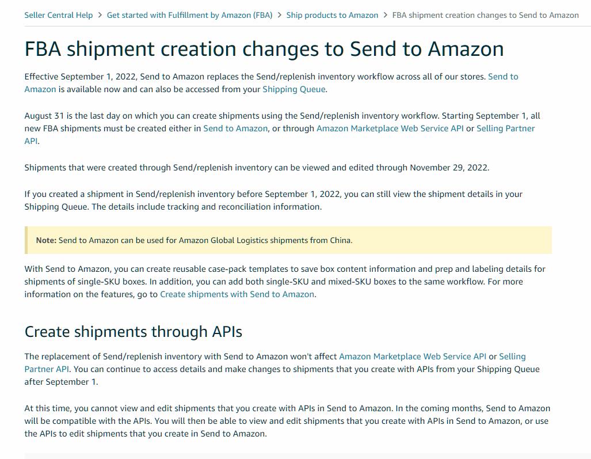Navigate to Ship products to Amazon breadcrumb
The image size is (591, 459).
(x=332, y=15)
